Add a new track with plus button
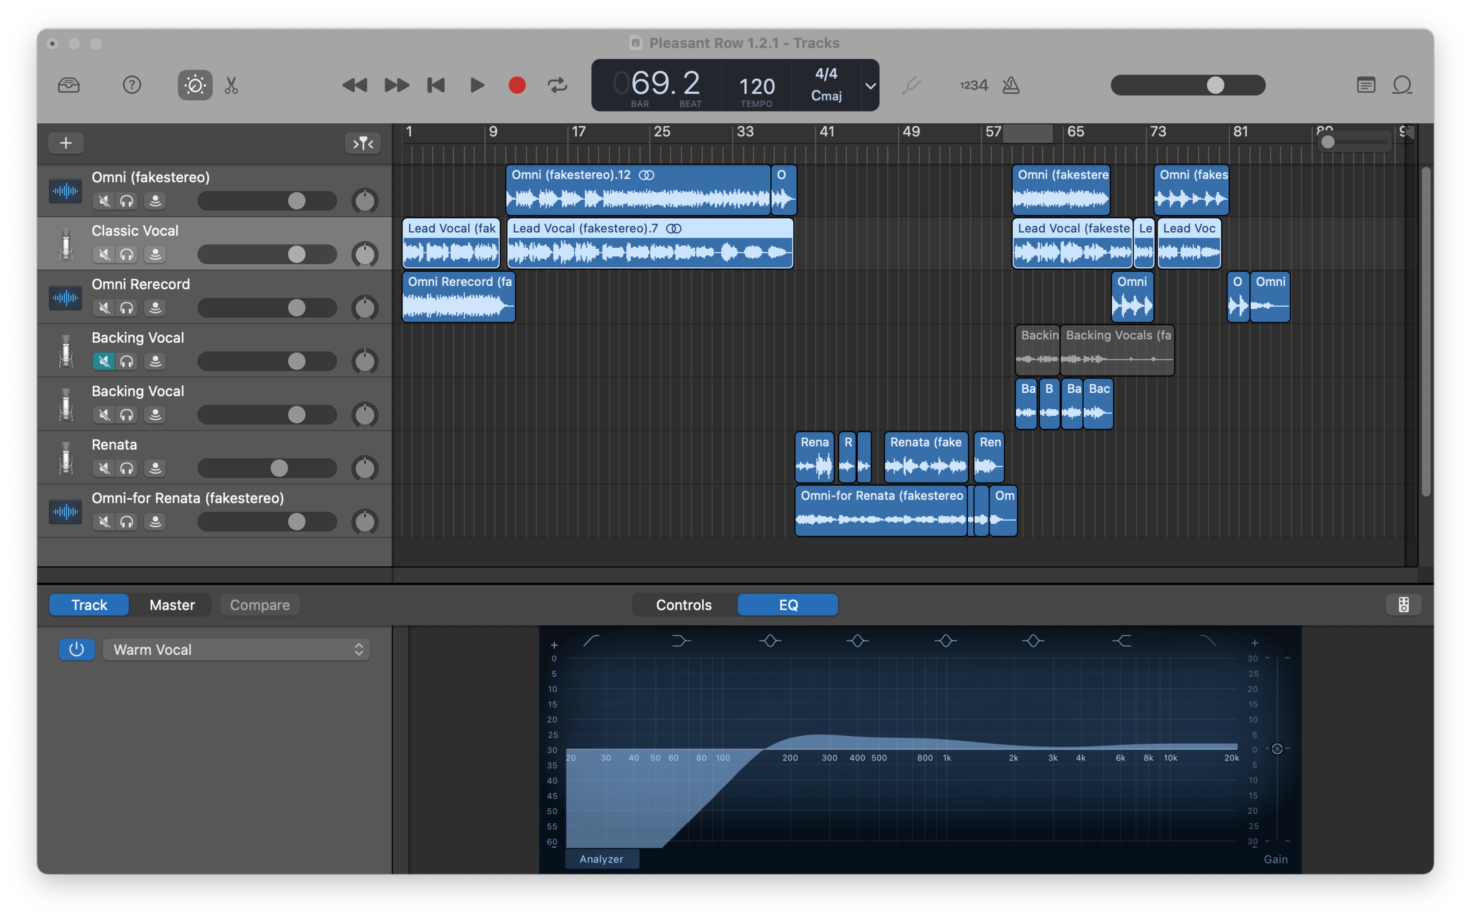The height and width of the screenshot is (920, 1471). pyautogui.click(x=66, y=143)
